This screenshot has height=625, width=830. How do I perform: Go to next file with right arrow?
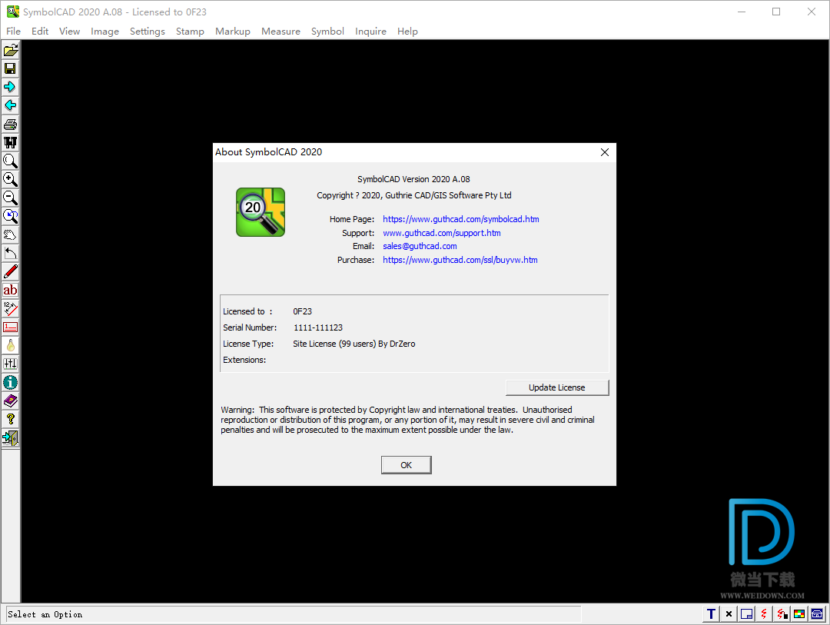tap(11, 88)
